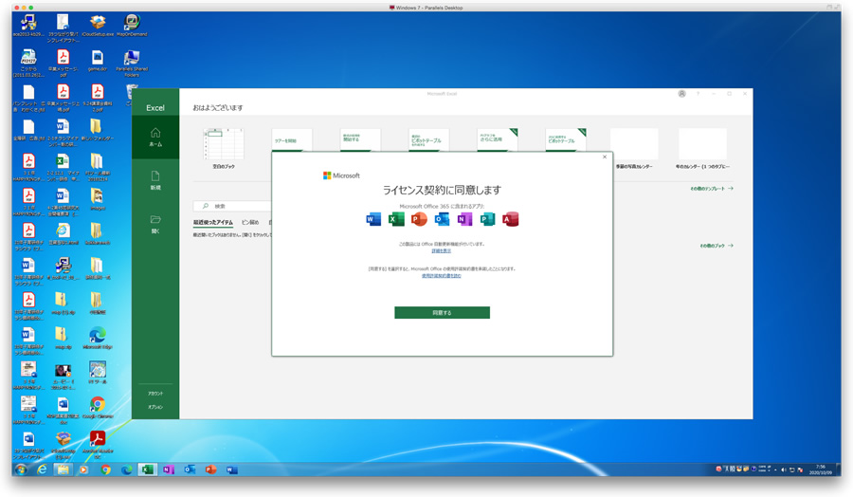The width and height of the screenshot is (853, 497).
Task: Select ホーム in the Excel sidebar
Action: (155, 138)
